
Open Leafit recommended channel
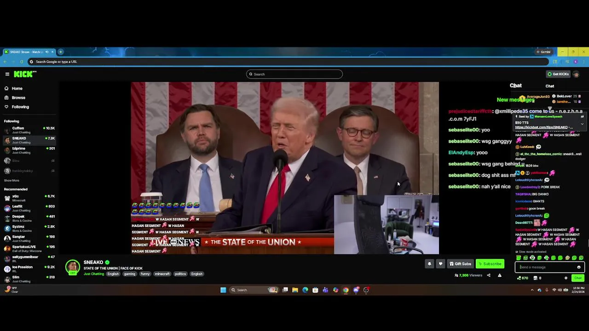tap(29, 208)
